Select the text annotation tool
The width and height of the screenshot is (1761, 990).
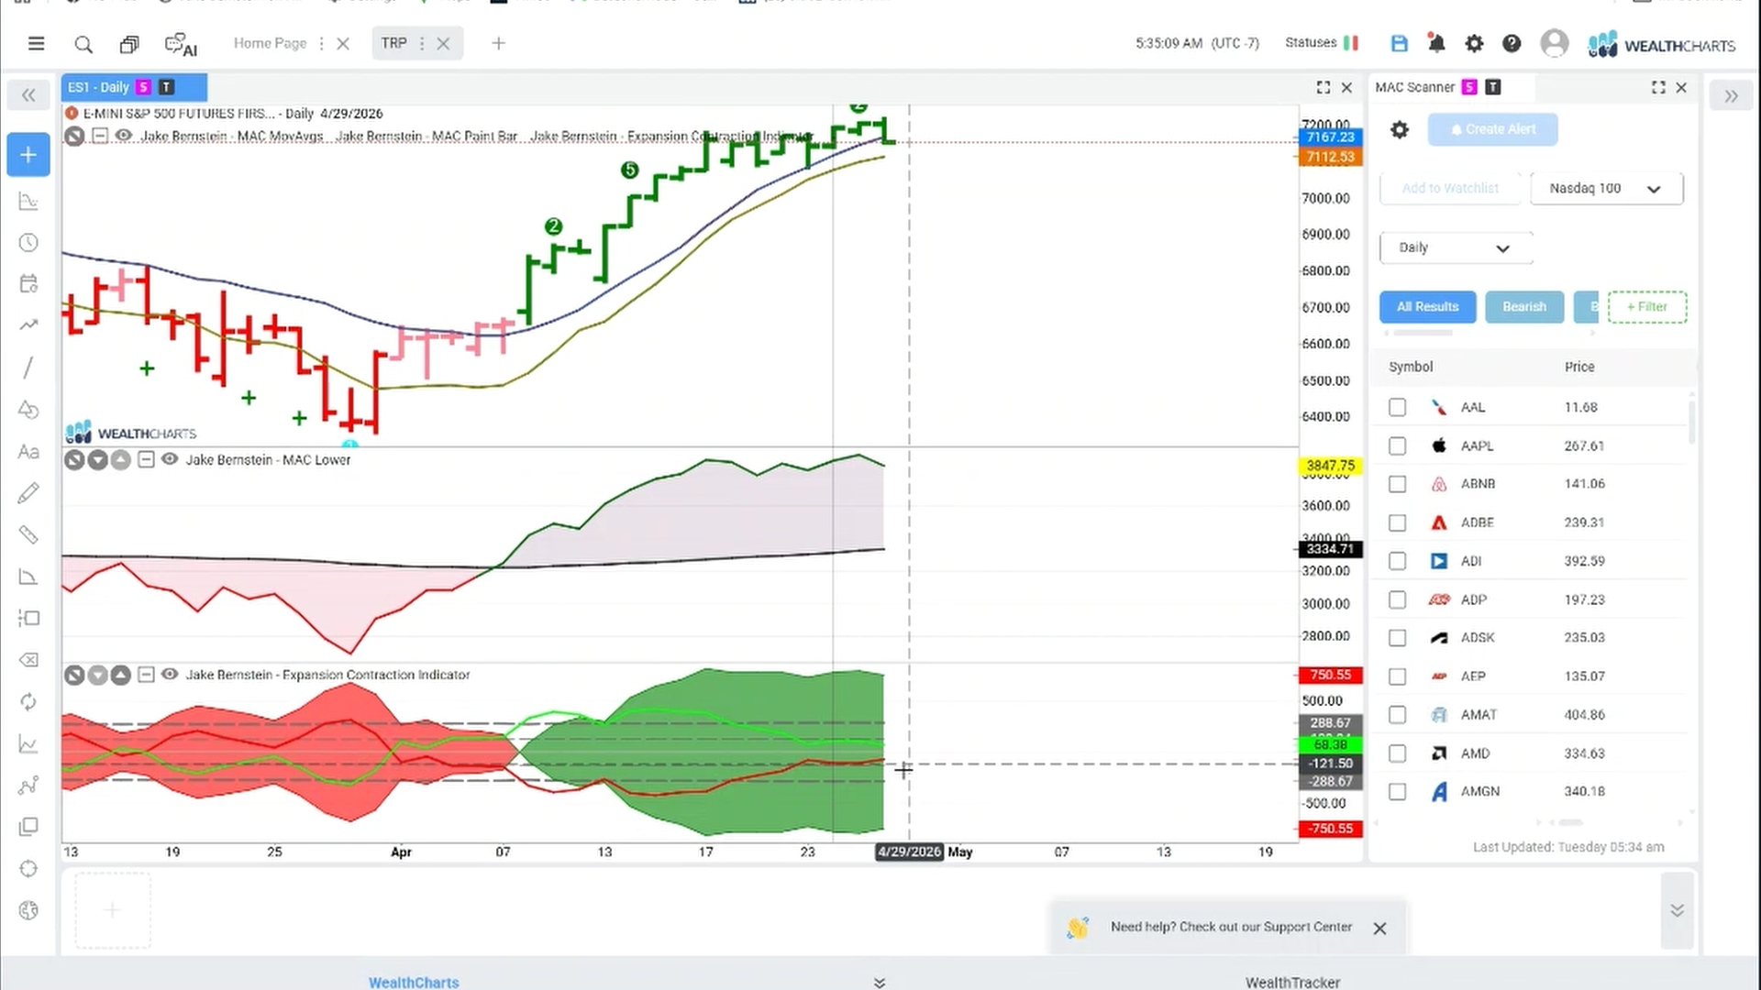28,452
